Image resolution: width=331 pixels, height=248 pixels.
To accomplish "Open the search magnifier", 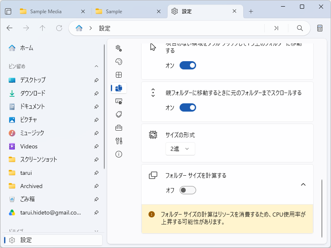I will pyautogui.click(x=300, y=28).
